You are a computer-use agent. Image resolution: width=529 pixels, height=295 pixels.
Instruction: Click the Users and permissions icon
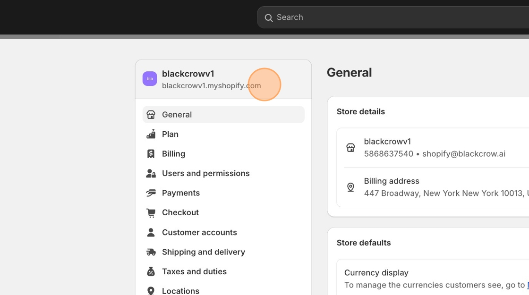pos(151,174)
